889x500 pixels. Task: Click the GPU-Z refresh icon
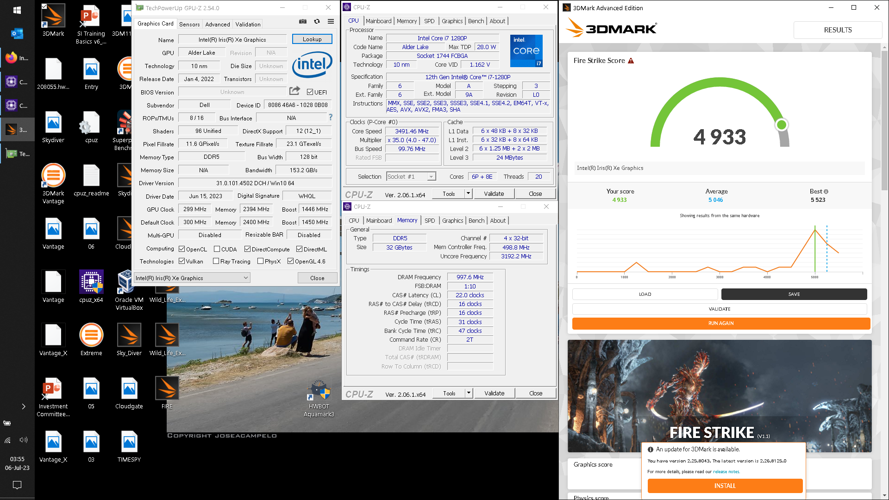point(317,21)
